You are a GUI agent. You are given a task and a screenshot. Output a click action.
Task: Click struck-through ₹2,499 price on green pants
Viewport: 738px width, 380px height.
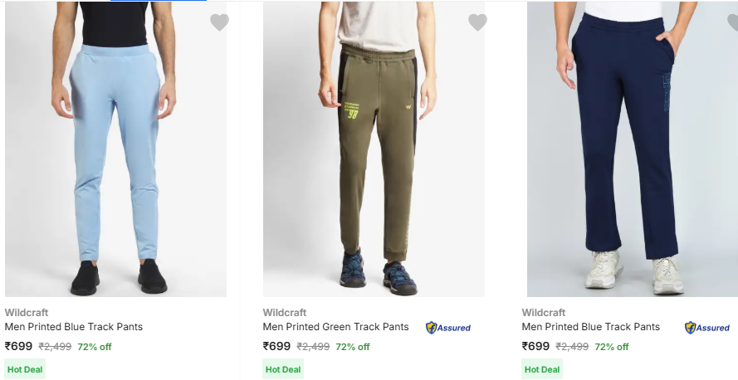(313, 347)
